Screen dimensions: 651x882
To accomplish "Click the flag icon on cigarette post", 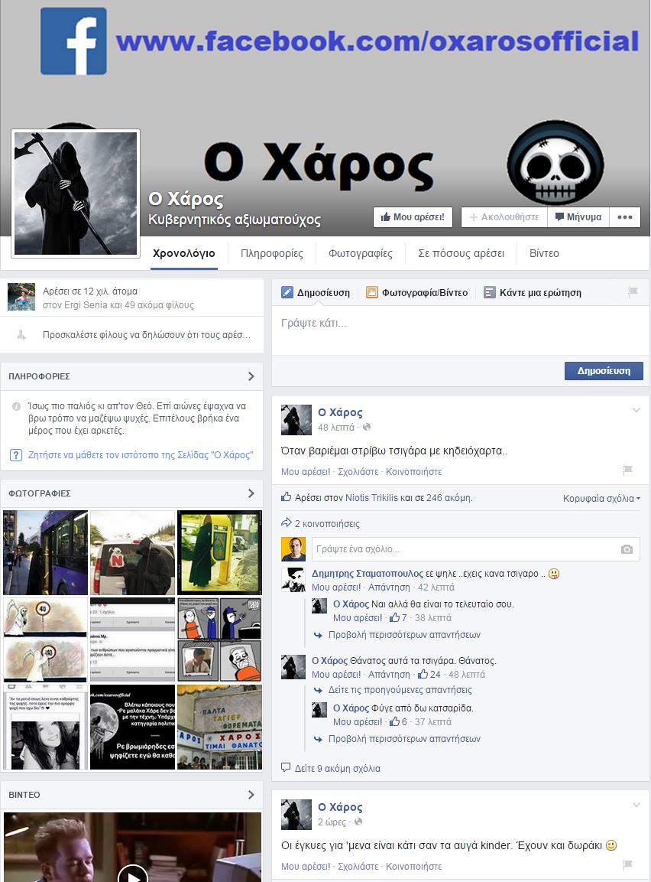I will [627, 470].
